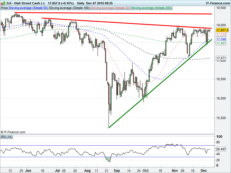This screenshot has height=173, width=231.
Task: Select the Price legend tab
Action: tap(4, 8)
